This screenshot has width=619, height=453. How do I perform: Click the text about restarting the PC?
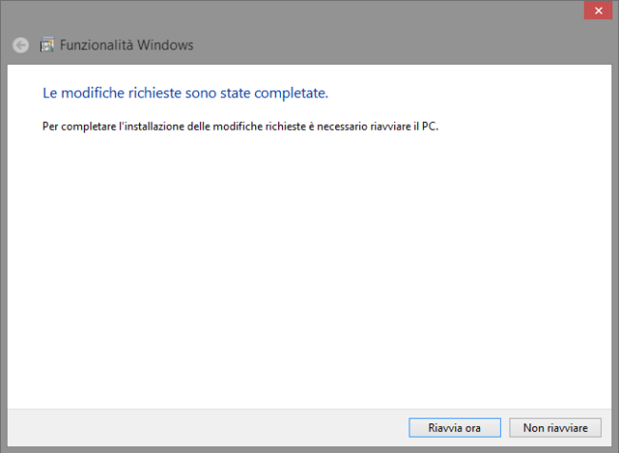click(x=240, y=127)
